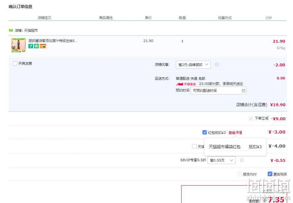
Task: Click the yellow-green badge under the product title
Action: pos(36,46)
